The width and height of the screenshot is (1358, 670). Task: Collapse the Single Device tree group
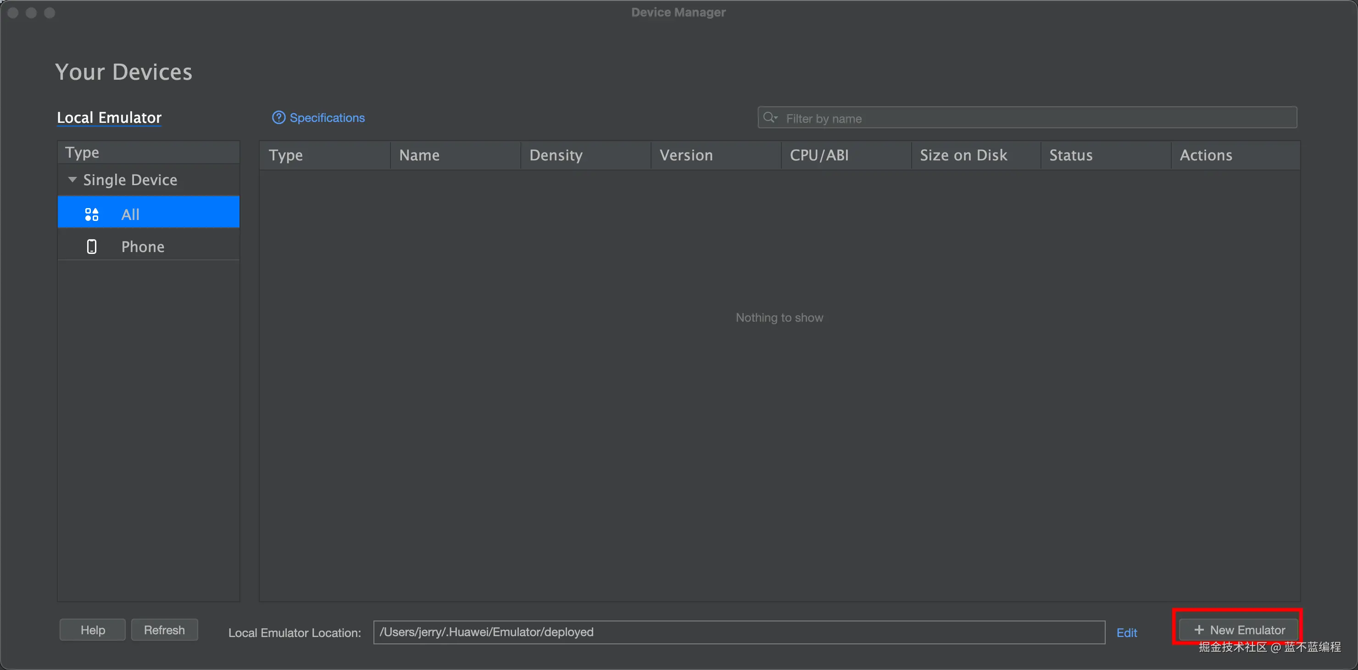pos(73,180)
